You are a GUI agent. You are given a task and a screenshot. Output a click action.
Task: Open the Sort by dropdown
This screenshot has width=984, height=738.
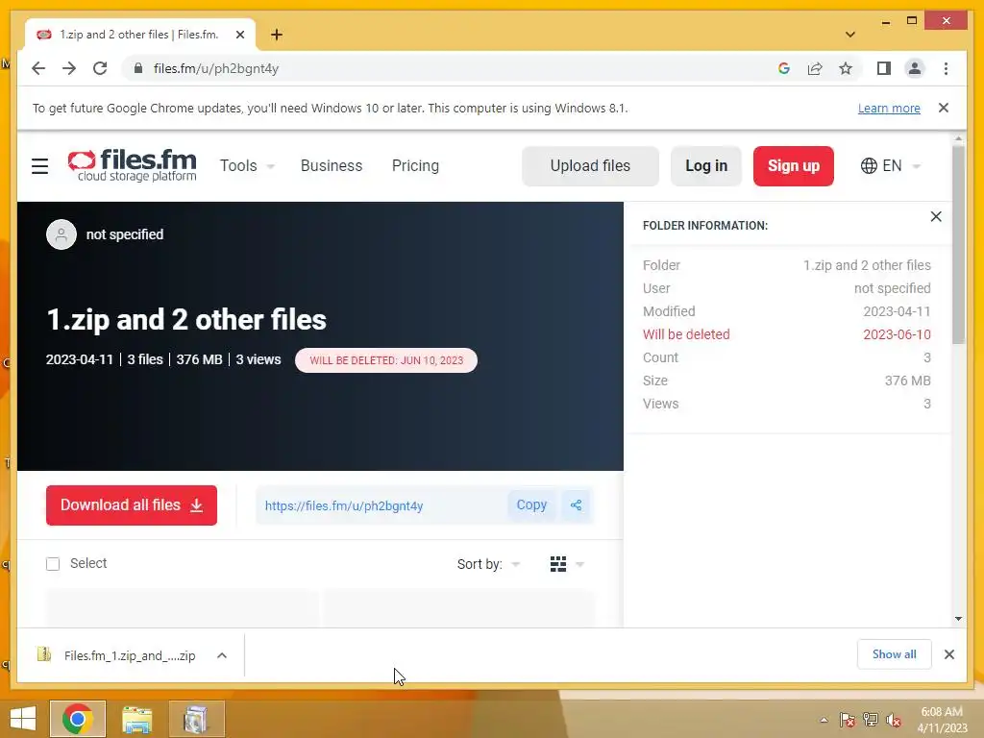[488, 564]
